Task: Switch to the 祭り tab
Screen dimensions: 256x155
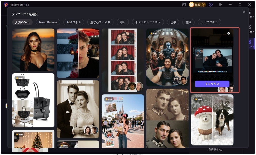Action: (123, 22)
